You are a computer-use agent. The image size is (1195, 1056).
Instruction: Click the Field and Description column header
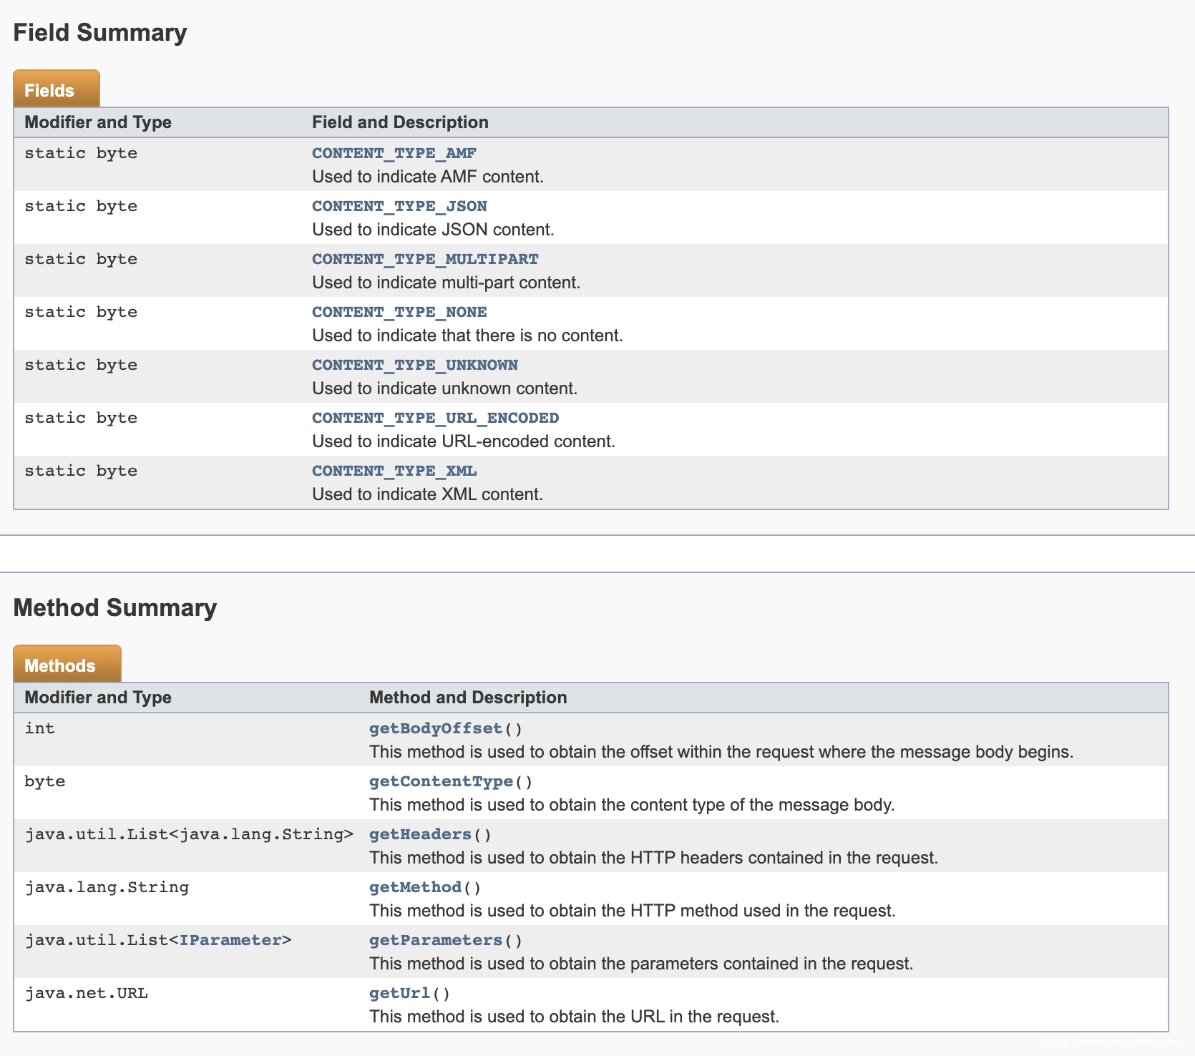(400, 122)
